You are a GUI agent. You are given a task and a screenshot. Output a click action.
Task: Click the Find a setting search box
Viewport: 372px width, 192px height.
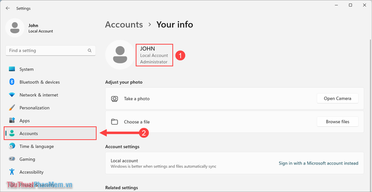point(50,51)
